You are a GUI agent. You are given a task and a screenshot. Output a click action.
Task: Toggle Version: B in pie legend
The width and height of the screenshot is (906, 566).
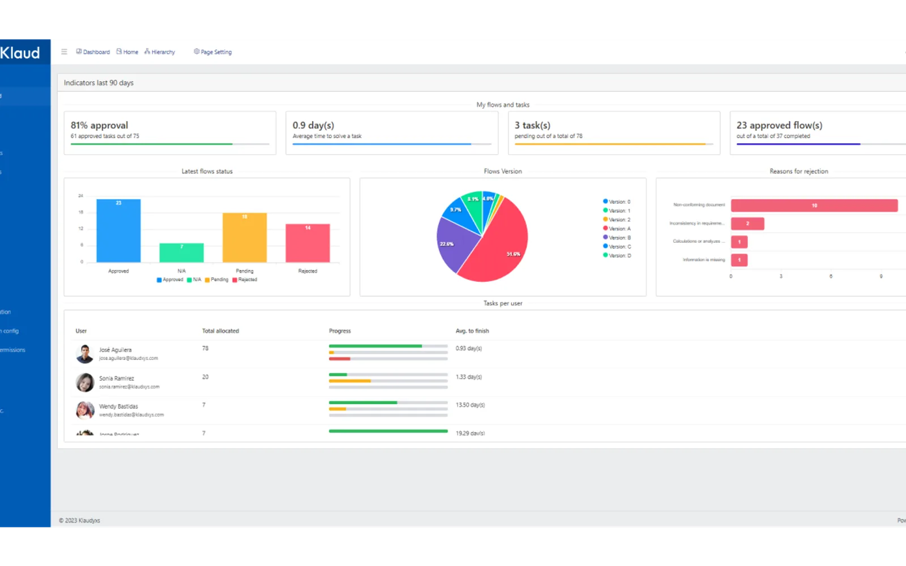pyautogui.click(x=617, y=238)
